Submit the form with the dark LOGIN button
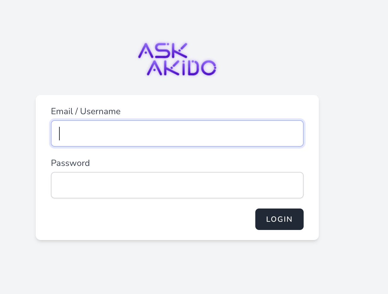The width and height of the screenshot is (388, 294). click(279, 219)
